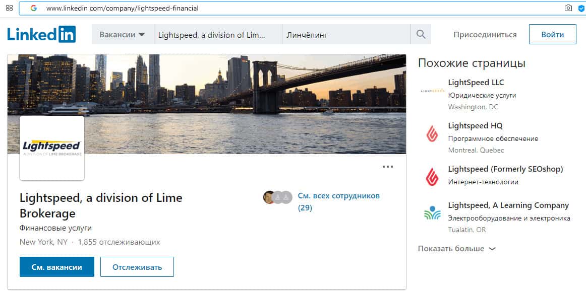Click the blue shield icon in address bar
This screenshot has height=295, width=586.
click(581, 8)
